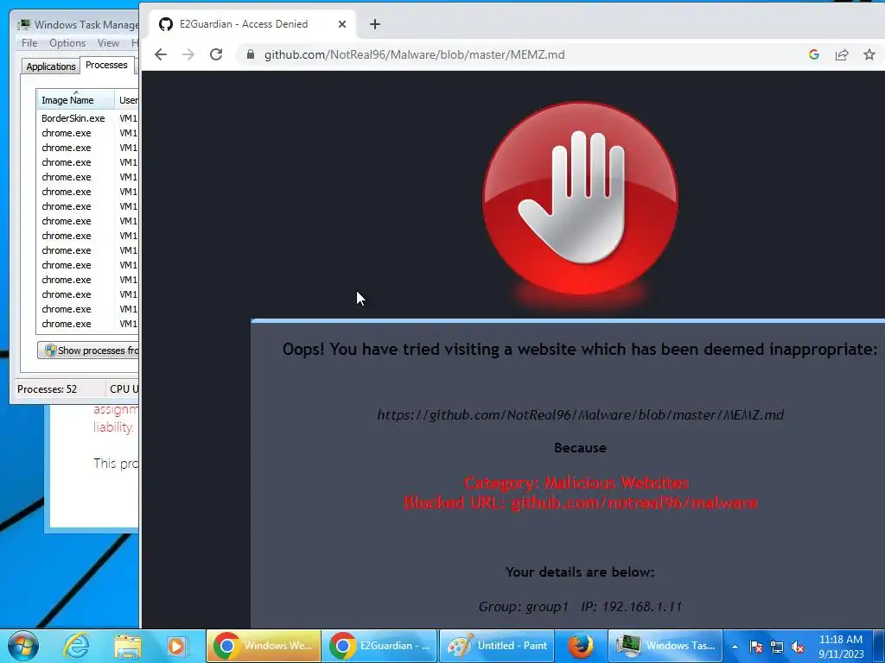Show hidden tray icons arrow
Viewport: 885px width, 663px height.
click(735, 647)
